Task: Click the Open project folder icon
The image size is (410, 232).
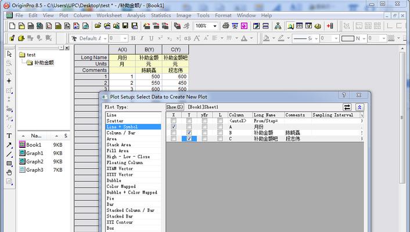Action: [x=98, y=26]
